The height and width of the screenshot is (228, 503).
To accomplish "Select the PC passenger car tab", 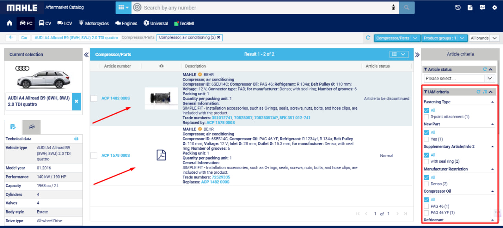I will point(26,24).
